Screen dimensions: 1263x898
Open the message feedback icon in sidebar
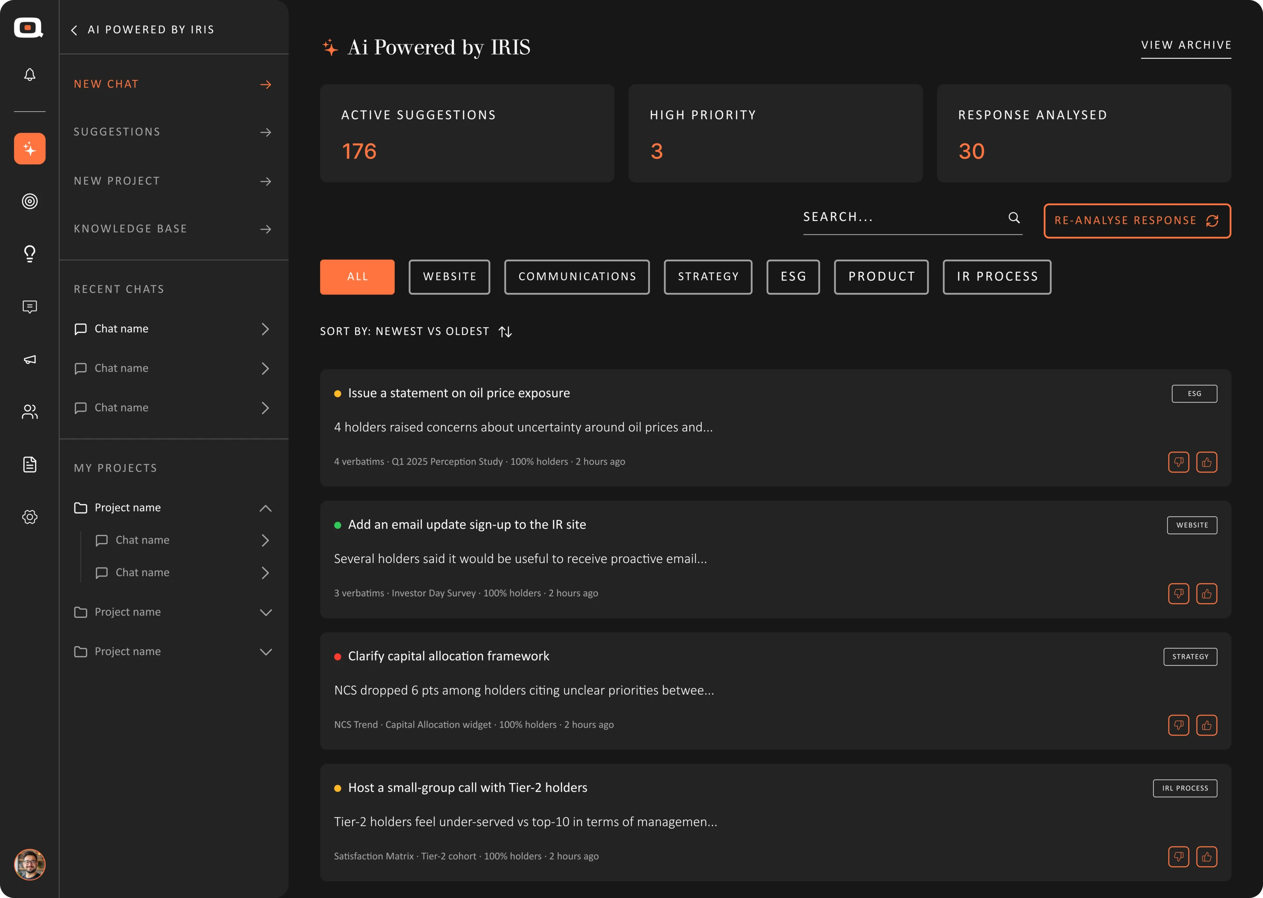(30, 307)
